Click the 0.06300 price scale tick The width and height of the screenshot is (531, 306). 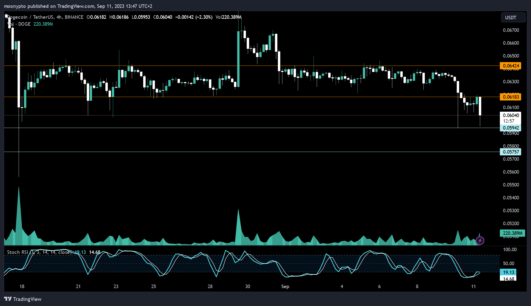tap(511, 82)
